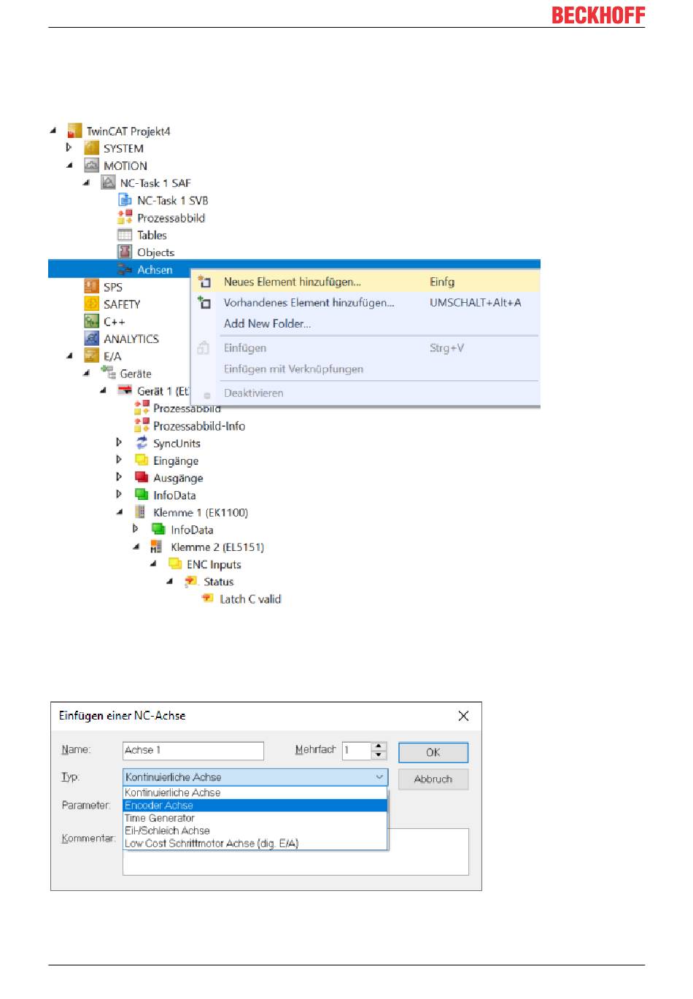The image size is (693, 999).
Task: Collapse the ENC Inputs node
Action: (x=153, y=564)
